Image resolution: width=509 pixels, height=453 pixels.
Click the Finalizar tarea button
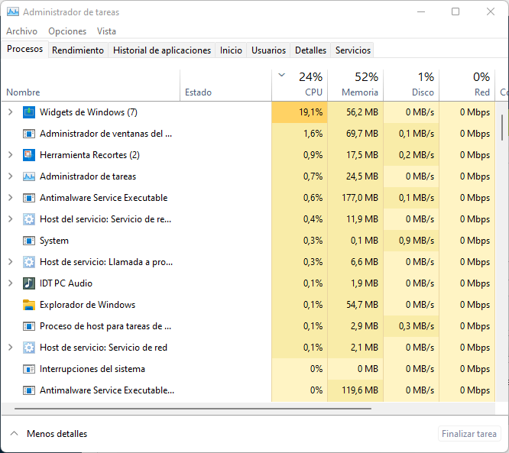click(x=469, y=434)
